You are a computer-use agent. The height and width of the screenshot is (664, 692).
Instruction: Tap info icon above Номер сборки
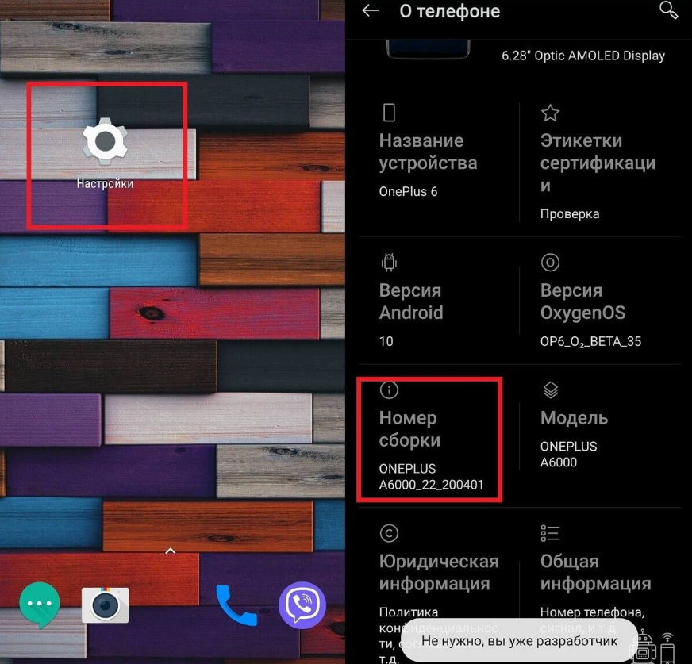[x=389, y=390]
